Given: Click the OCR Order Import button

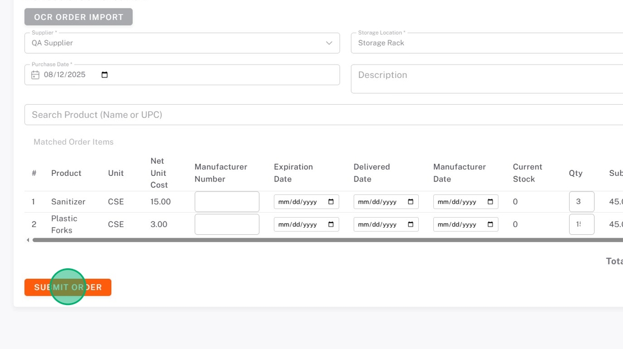Looking at the screenshot, I should (78, 17).
